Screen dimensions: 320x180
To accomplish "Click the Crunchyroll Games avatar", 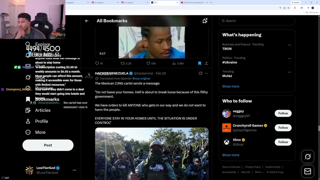I will click(226, 128).
